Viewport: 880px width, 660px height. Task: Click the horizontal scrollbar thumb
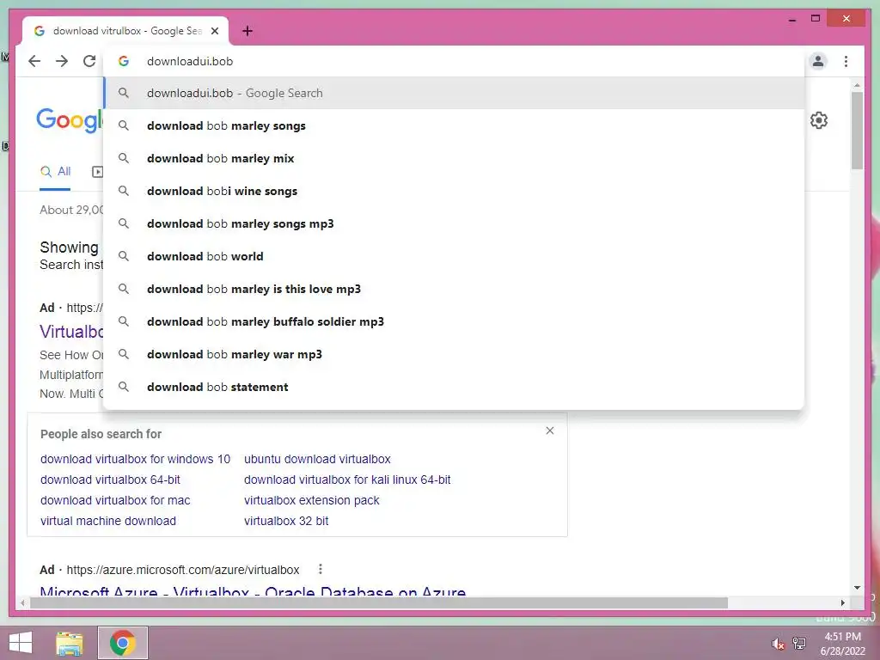379,602
